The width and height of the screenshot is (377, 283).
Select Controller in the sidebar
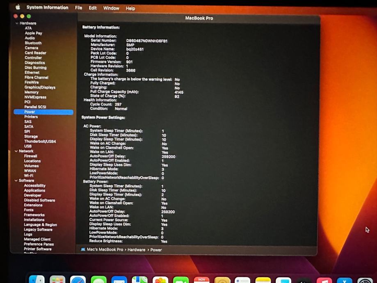coord(33,58)
